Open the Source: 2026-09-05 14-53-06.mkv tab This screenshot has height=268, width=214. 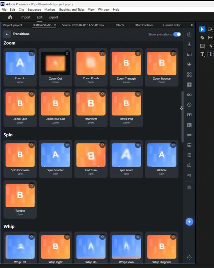tap(83, 25)
